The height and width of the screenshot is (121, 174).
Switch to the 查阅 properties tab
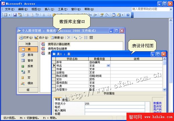(65, 100)
